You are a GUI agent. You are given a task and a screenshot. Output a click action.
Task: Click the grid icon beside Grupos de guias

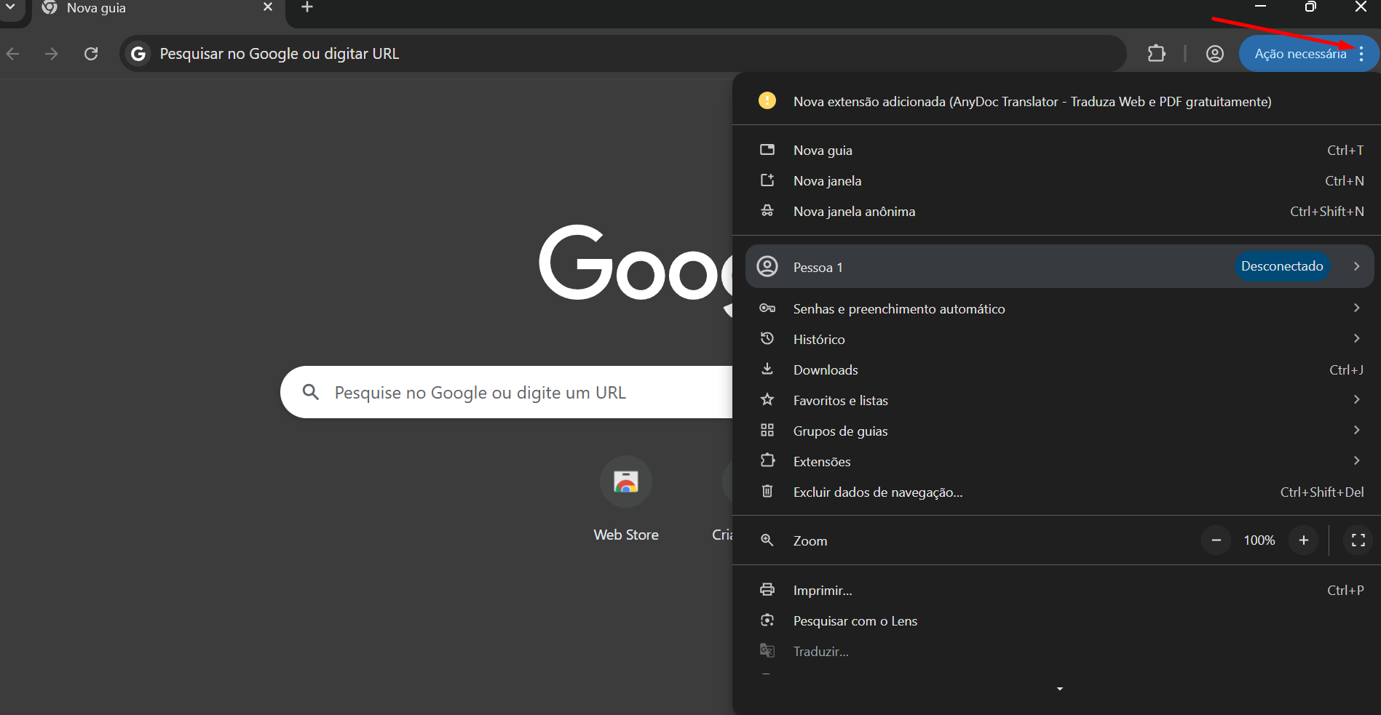[x=767, y=430]
